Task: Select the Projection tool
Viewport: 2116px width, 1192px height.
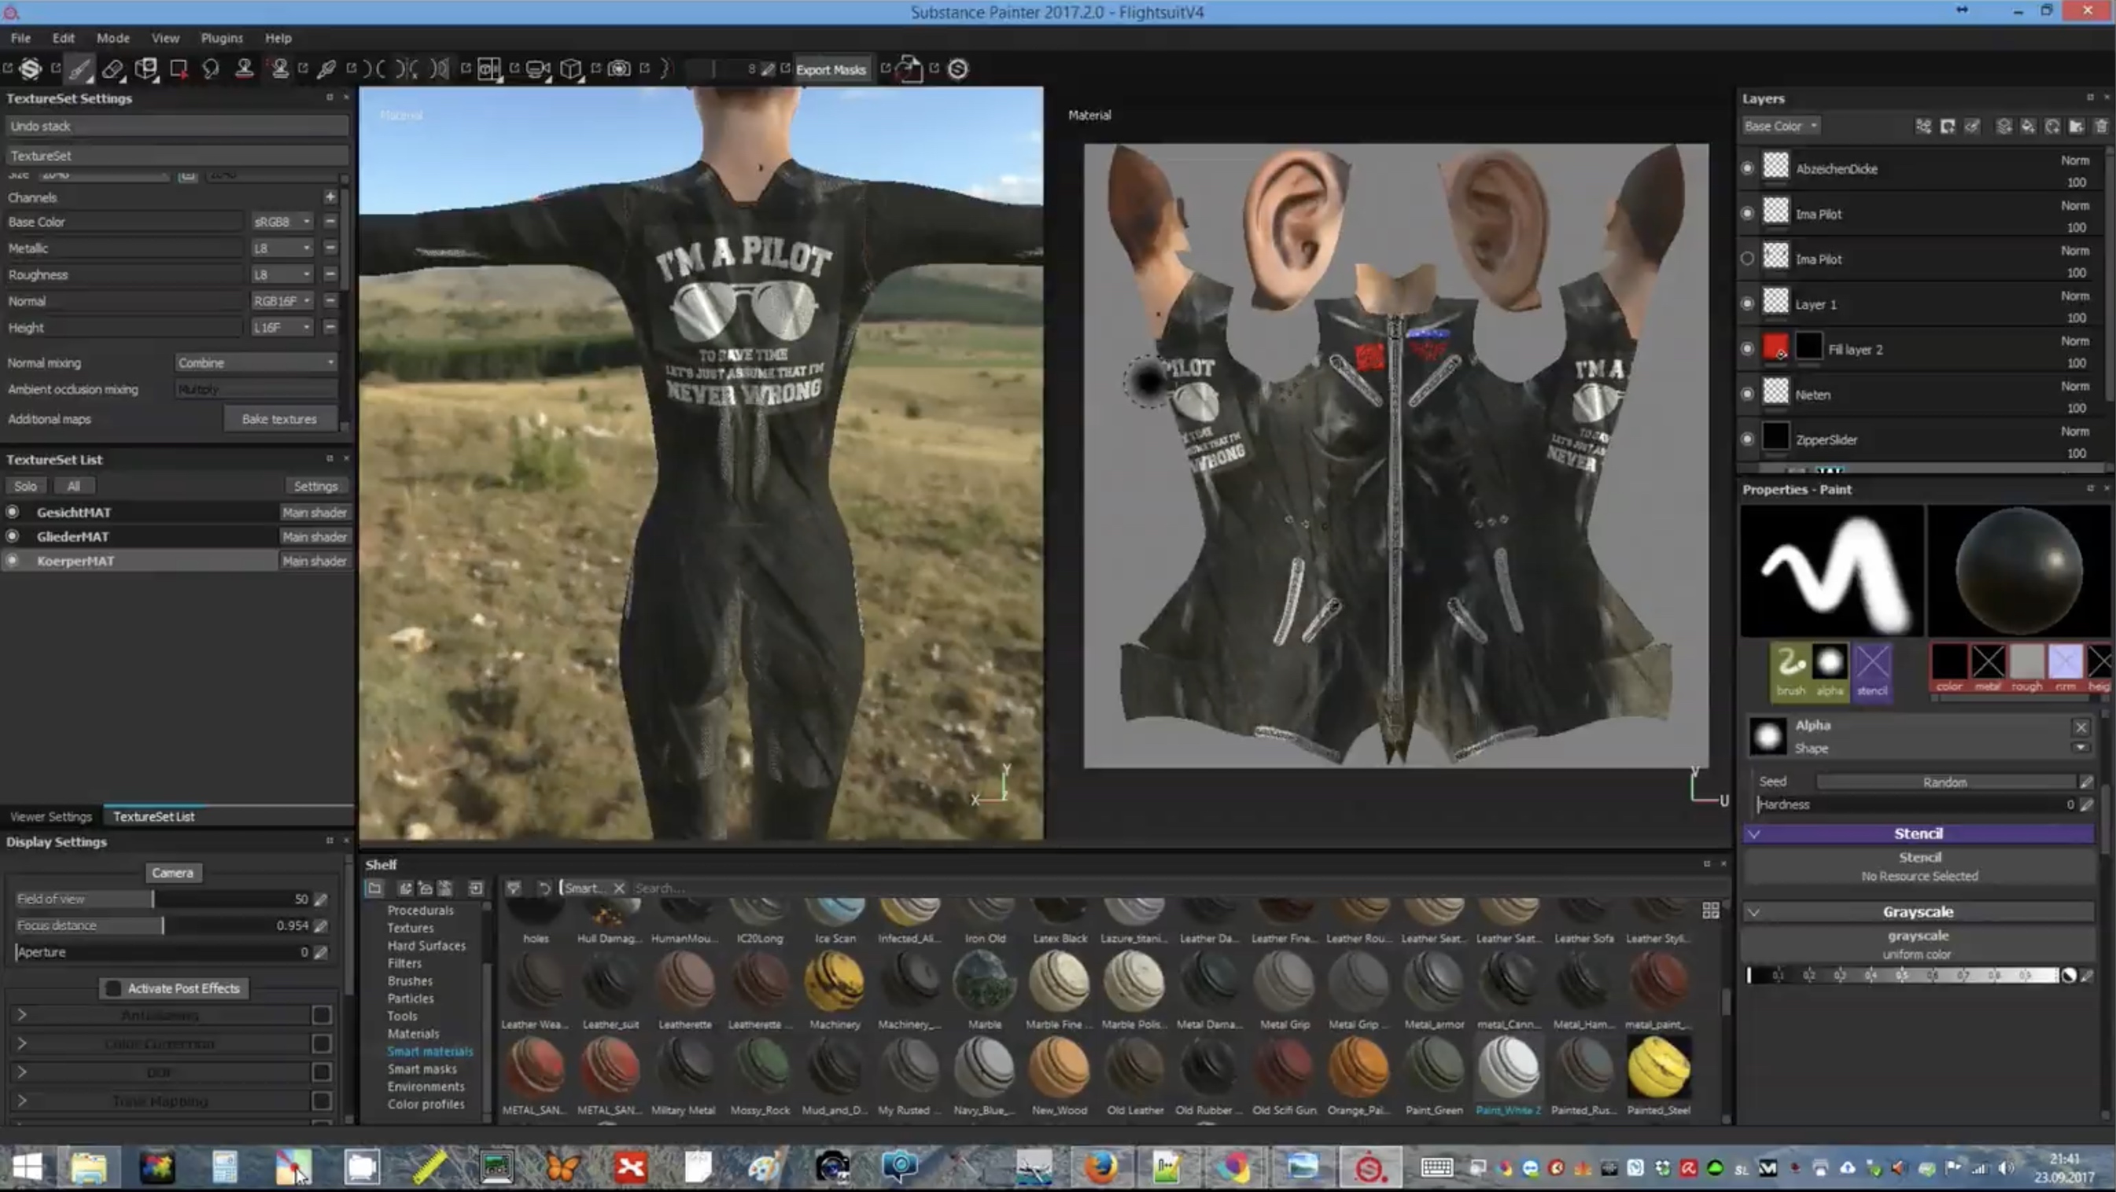Action: pos(147,69)
